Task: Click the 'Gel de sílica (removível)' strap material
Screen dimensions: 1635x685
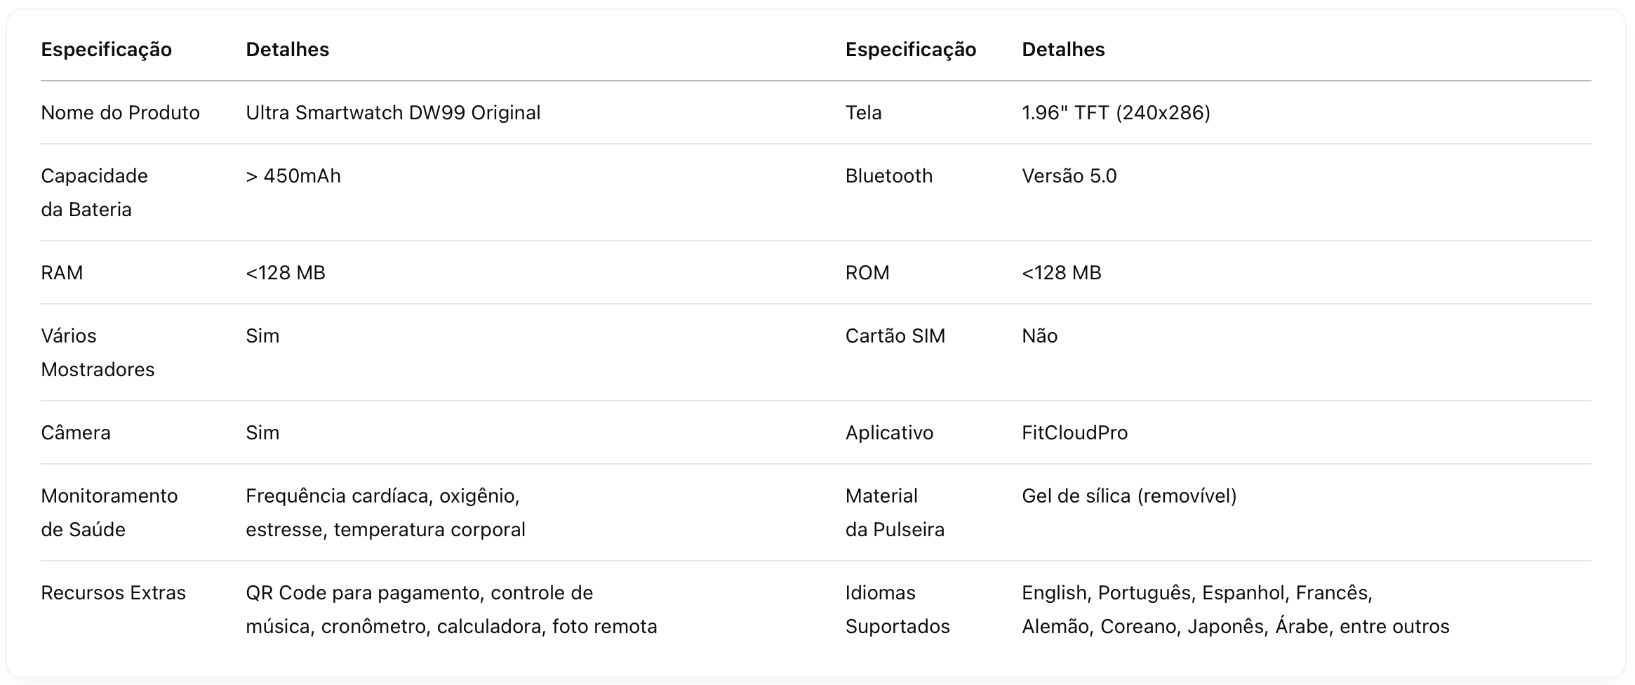Action: pyautogui.click(x=1129, y=496)
